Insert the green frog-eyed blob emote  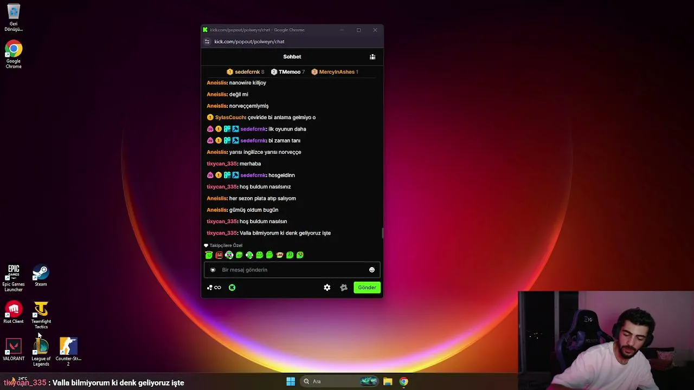pyautogui.click(x=269, y=255)
